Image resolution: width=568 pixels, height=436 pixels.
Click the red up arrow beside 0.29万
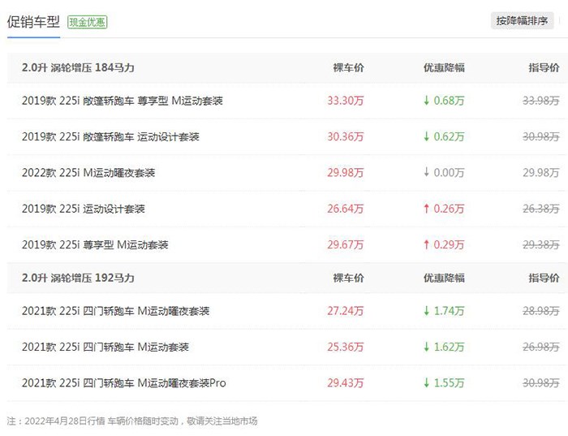(426, 244)
